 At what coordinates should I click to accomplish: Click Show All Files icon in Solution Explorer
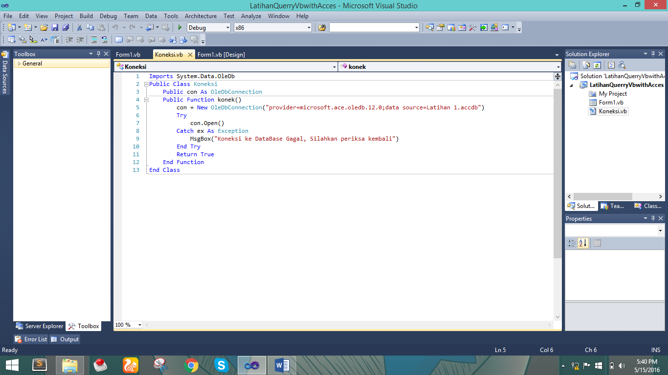pos(586,65)
